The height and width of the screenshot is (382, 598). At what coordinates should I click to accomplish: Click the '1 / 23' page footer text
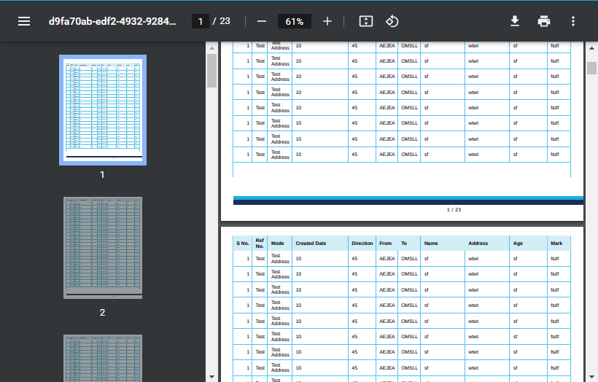click(x=454, y=210)
